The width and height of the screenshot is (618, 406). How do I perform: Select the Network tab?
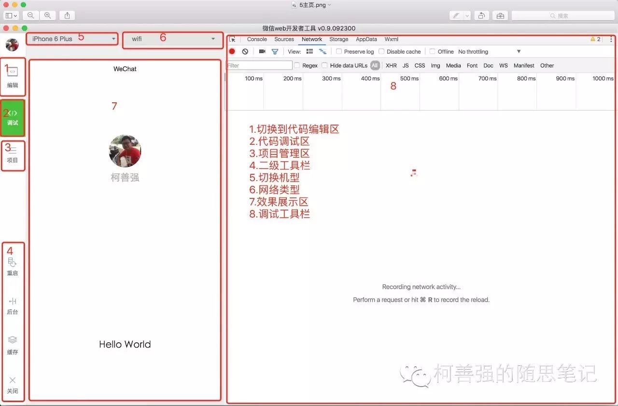tap(312, 39)
